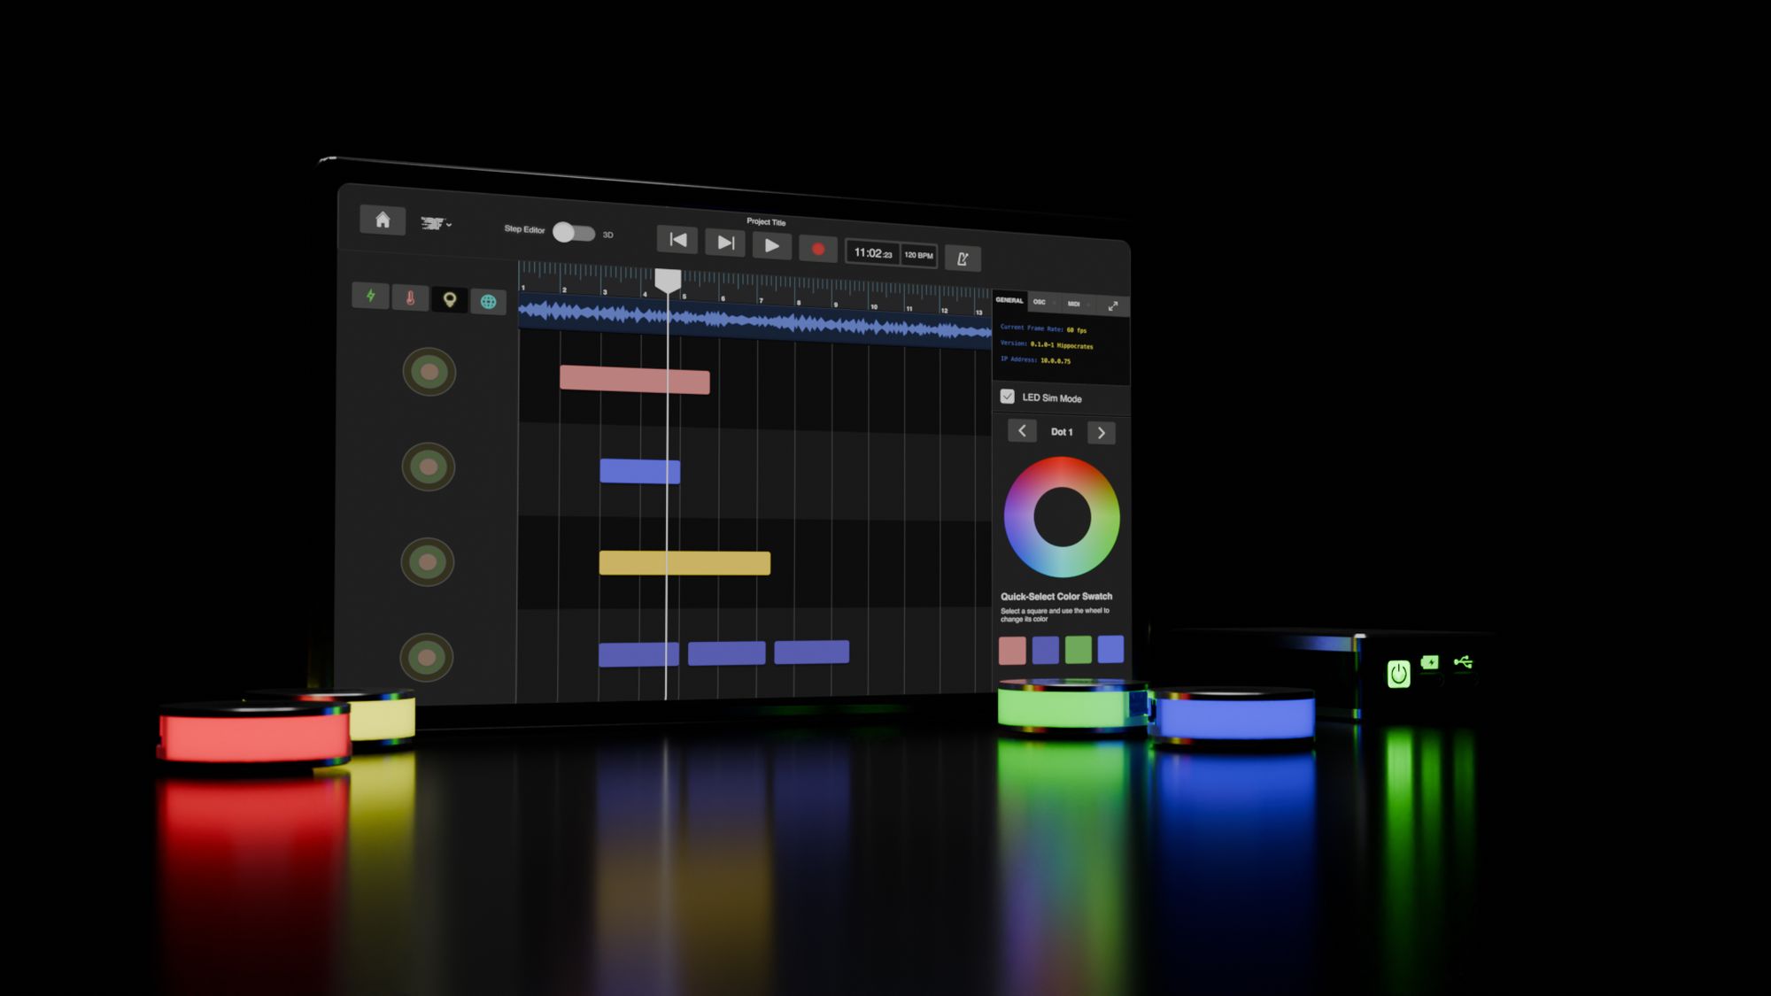Toggle Step Editor to 3D switch
The height and width of the screenshot is (996, 1771).
[x=573, y=233]
